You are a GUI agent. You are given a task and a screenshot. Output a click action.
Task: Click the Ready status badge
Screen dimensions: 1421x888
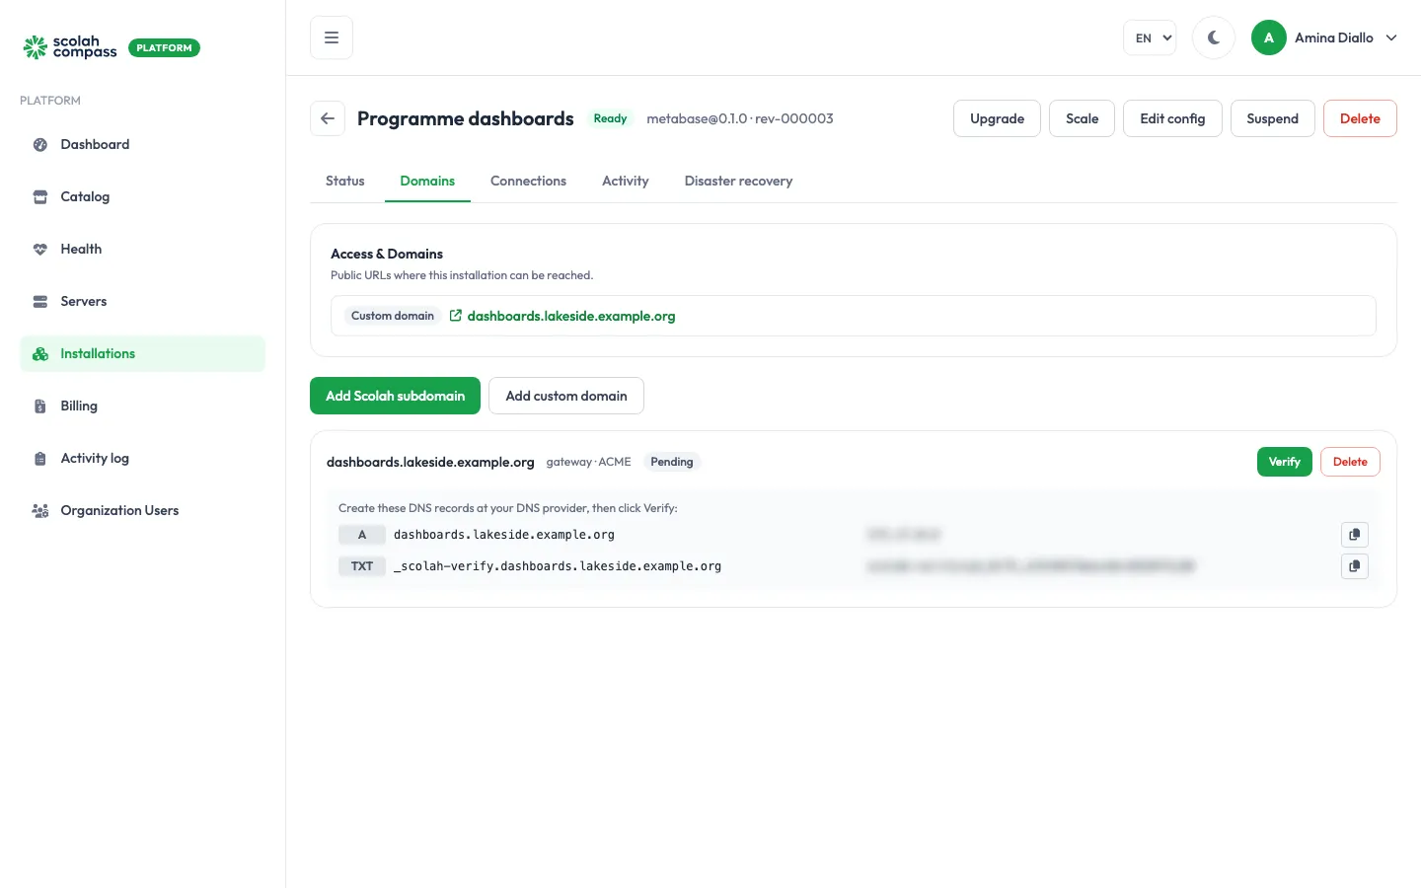[x=610, y=118]
